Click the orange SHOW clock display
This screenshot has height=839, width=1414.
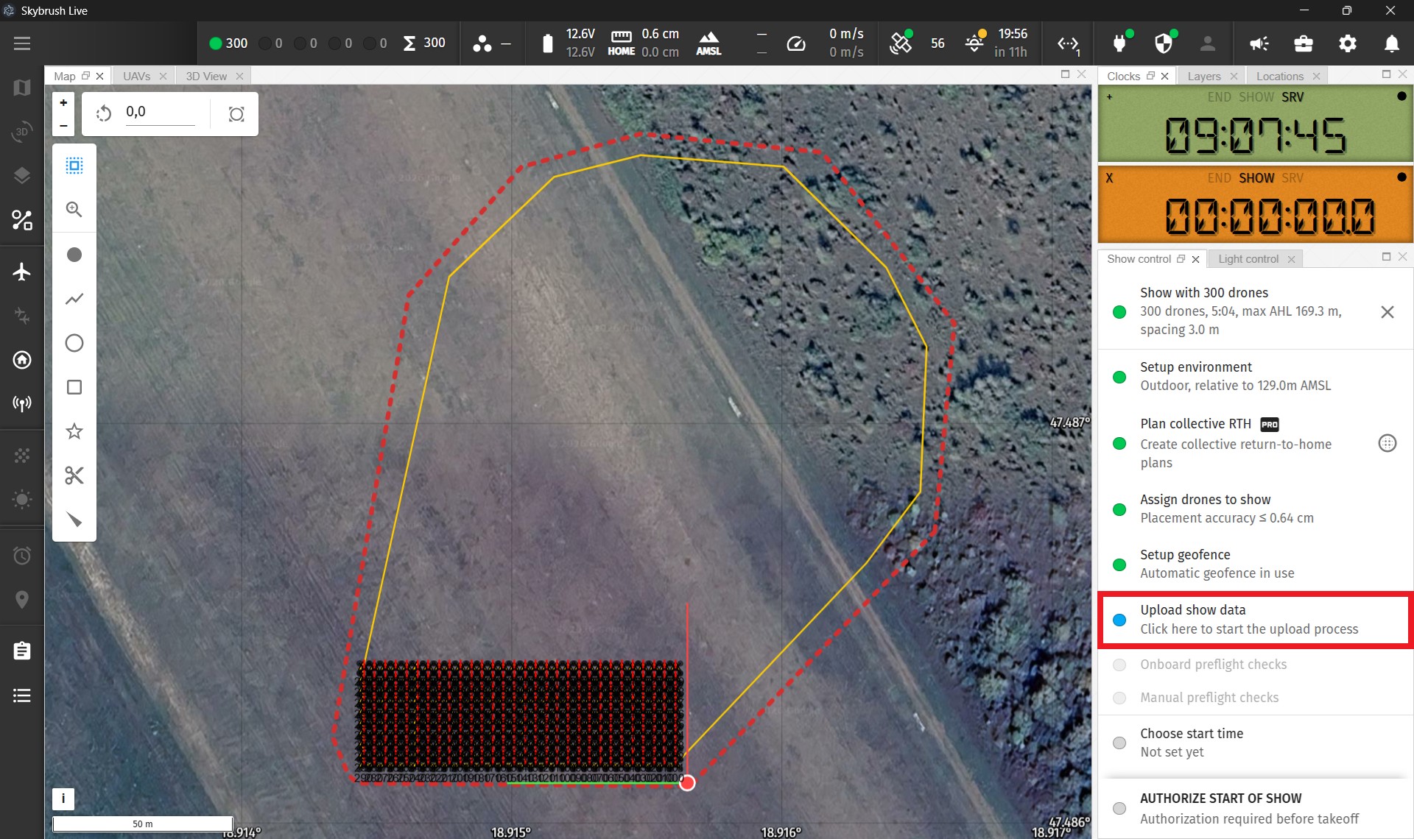click(1255, 205)
